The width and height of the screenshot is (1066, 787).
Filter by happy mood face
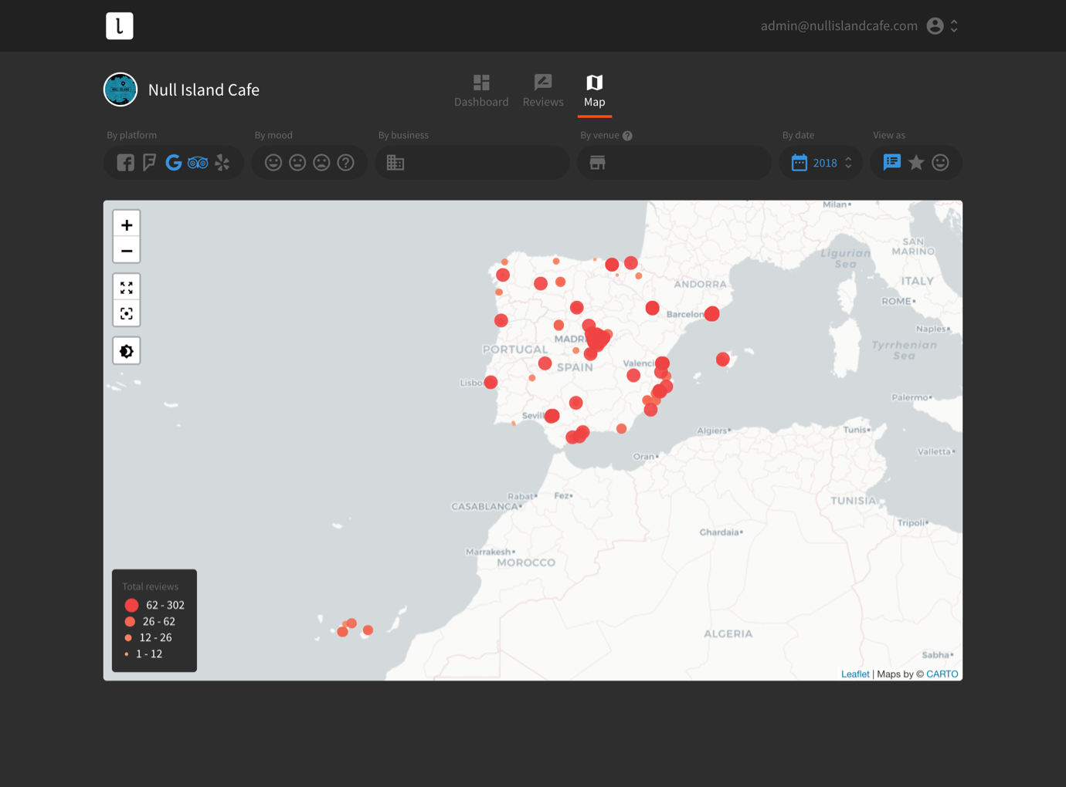(273, 163)
